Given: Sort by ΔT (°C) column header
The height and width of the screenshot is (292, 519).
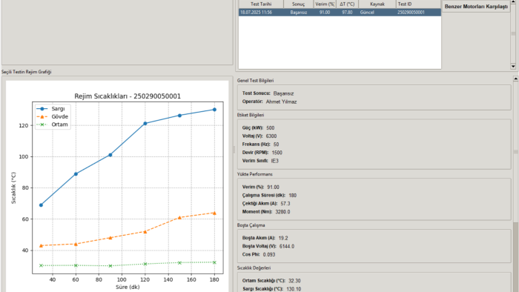Looking at the screenshot, I should (347, 4).
